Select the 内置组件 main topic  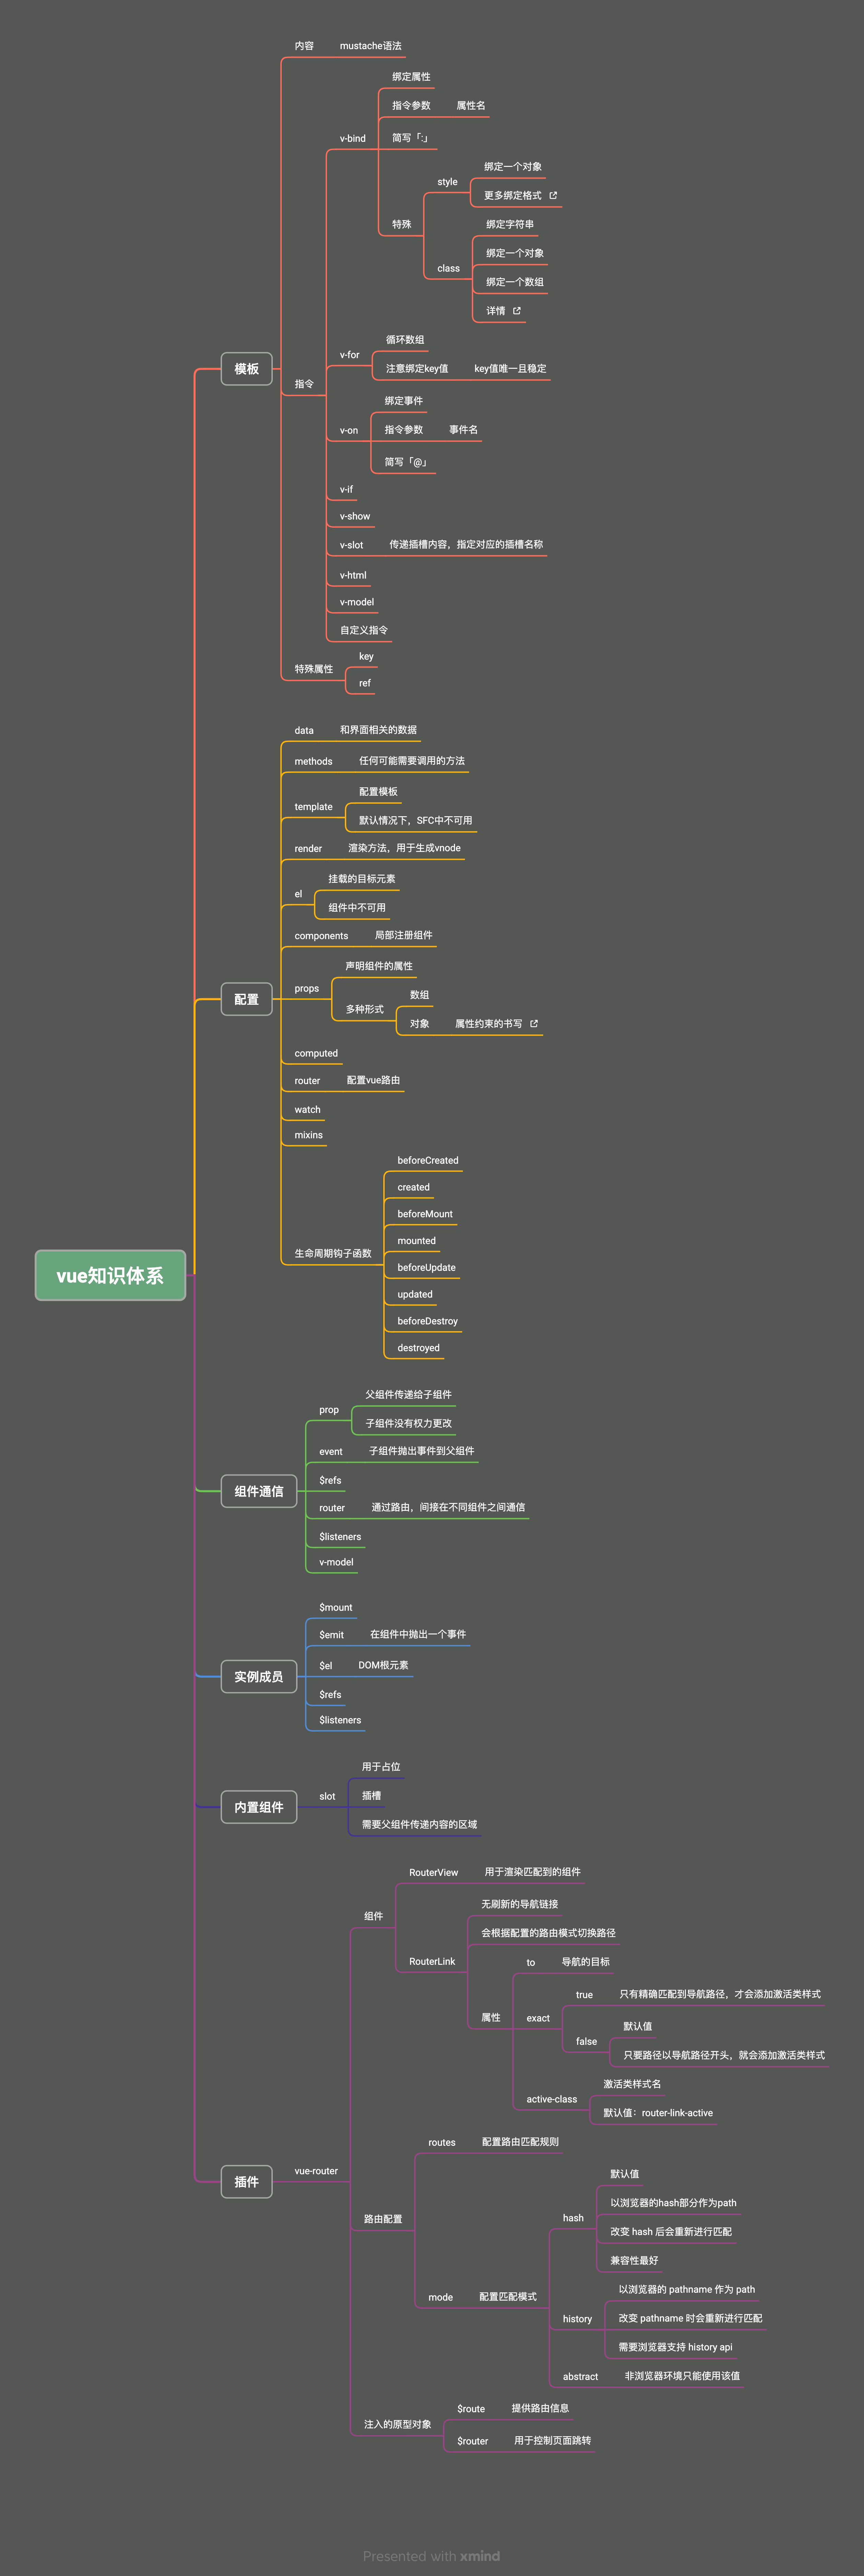[259, 1807]
